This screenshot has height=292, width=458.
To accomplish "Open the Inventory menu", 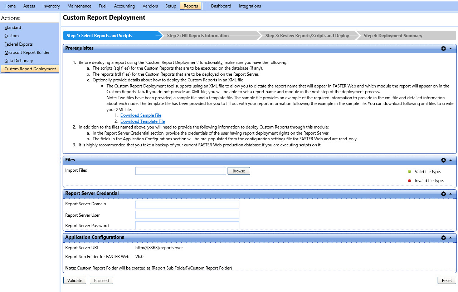I will [51, 6].
